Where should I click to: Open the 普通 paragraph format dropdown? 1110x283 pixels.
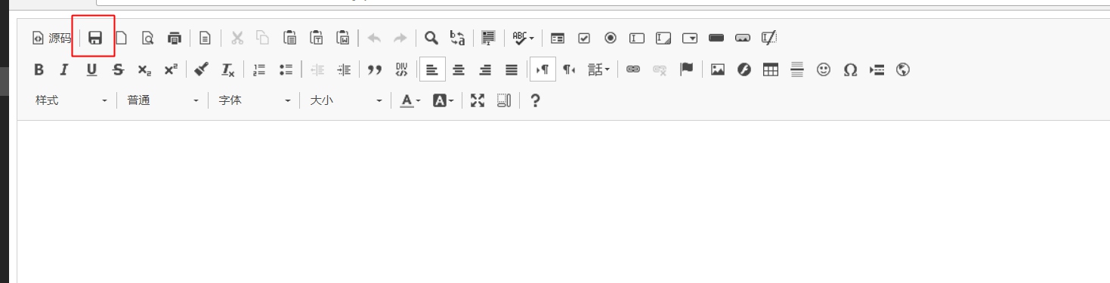(x=162, y=100)
